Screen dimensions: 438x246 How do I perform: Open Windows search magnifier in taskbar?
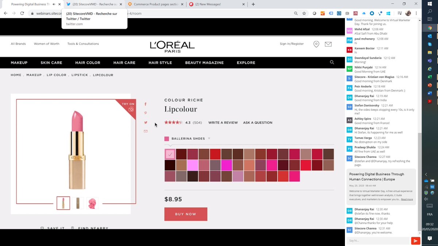[430, 12]
